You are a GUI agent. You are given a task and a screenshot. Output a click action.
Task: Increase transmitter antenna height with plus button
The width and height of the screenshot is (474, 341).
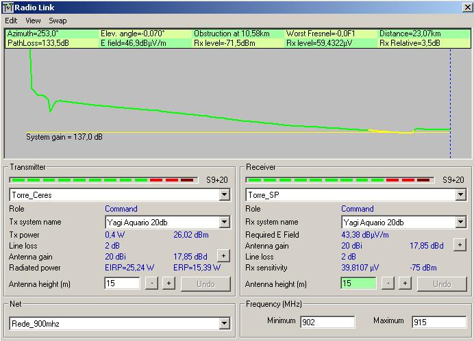169,283
